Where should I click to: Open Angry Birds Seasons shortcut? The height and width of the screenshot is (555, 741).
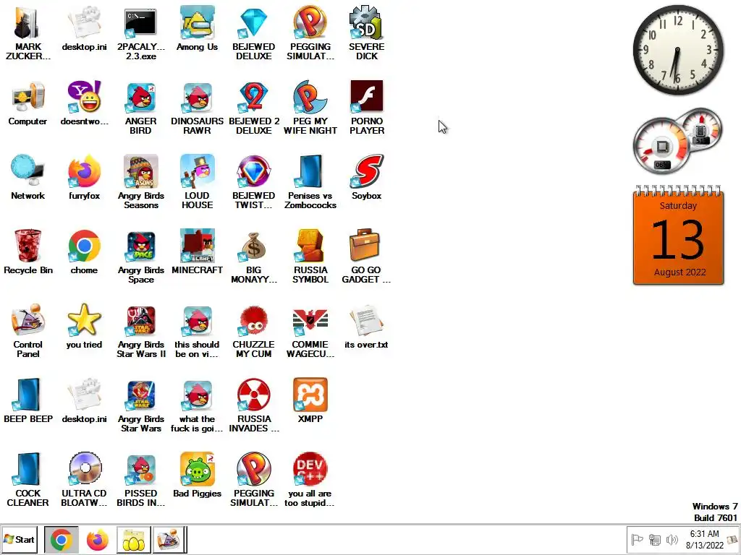[x=141, y=182]
